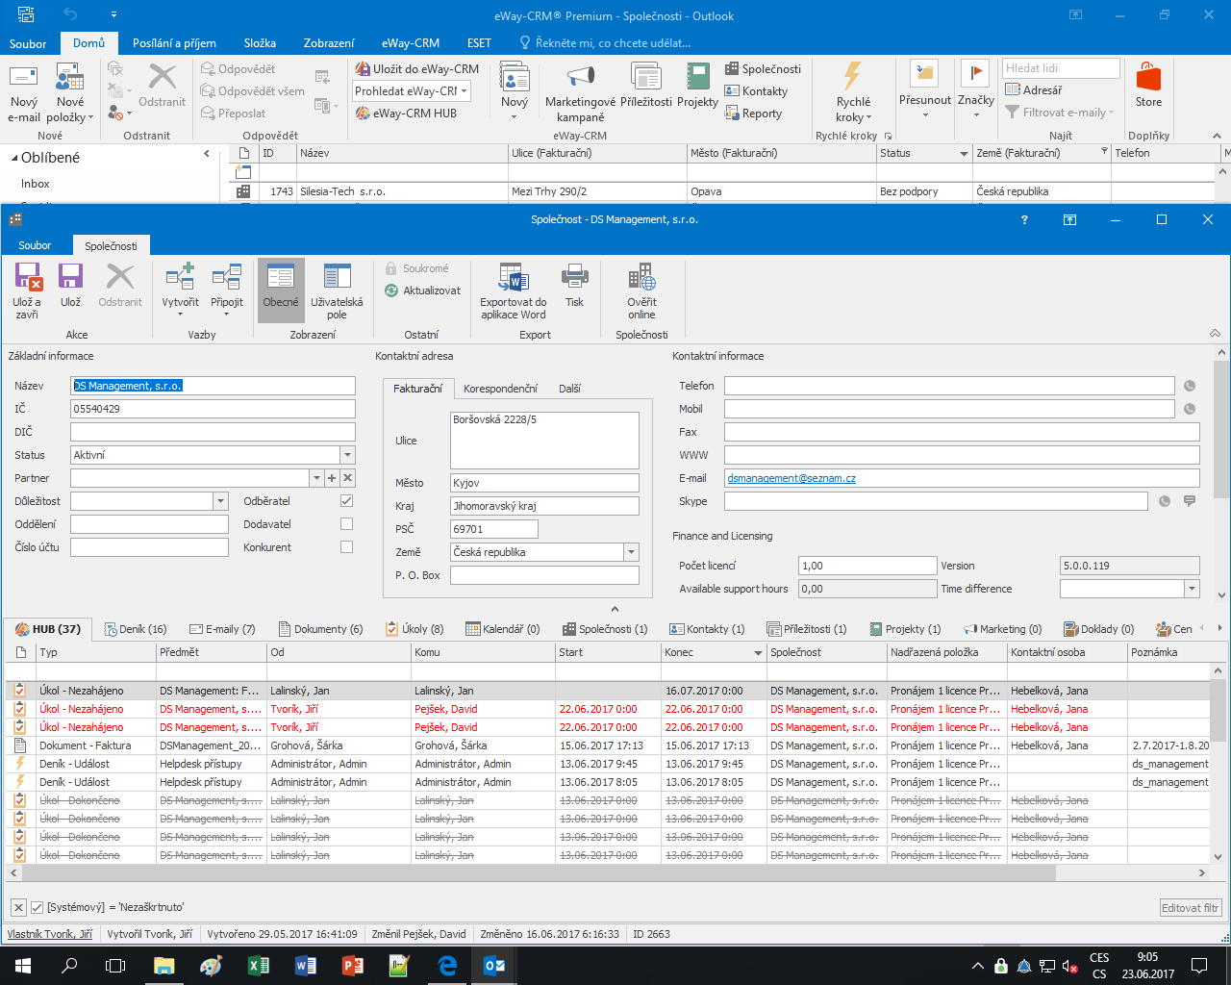This screenshot has width=1231, height=985.
Task: Click Uložit do eWay-CRM button
Action: (x=417, y=69)
